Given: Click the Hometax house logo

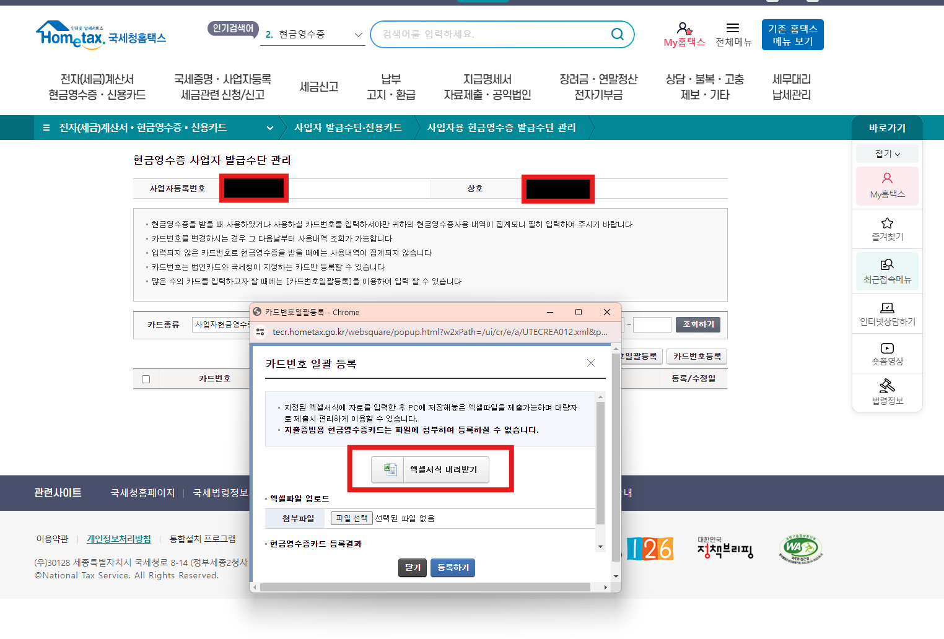Looking at the screenshot, I should 100,34.
